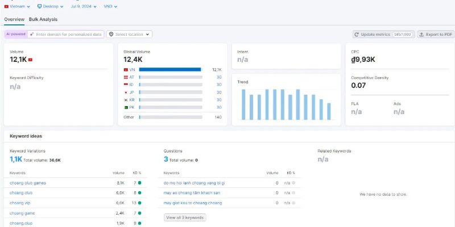This screenshot has width=455, height=227.
Task: Open the Desktop device dropdown
Action: coord(50,6)
